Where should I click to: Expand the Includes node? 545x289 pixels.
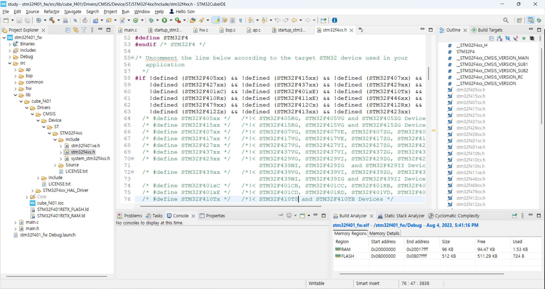click(10, 51)
